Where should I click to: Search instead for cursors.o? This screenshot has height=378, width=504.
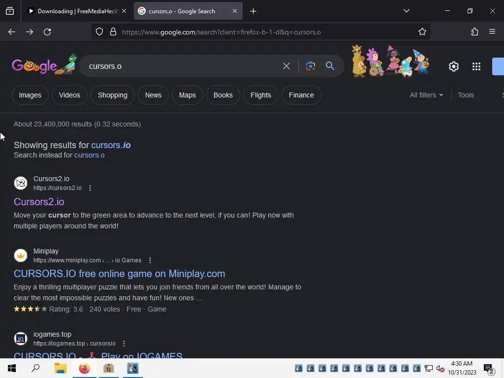(90, 155)
